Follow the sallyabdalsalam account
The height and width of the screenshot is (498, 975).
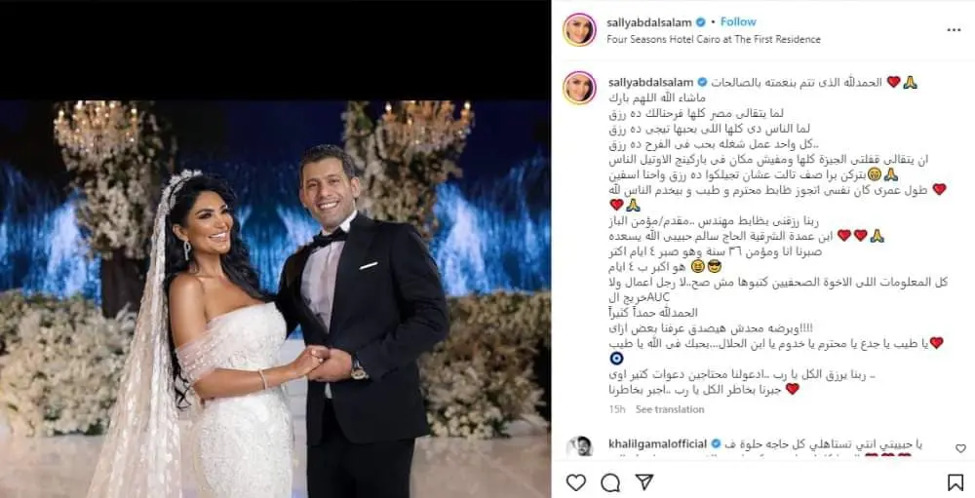click(738, 21)
